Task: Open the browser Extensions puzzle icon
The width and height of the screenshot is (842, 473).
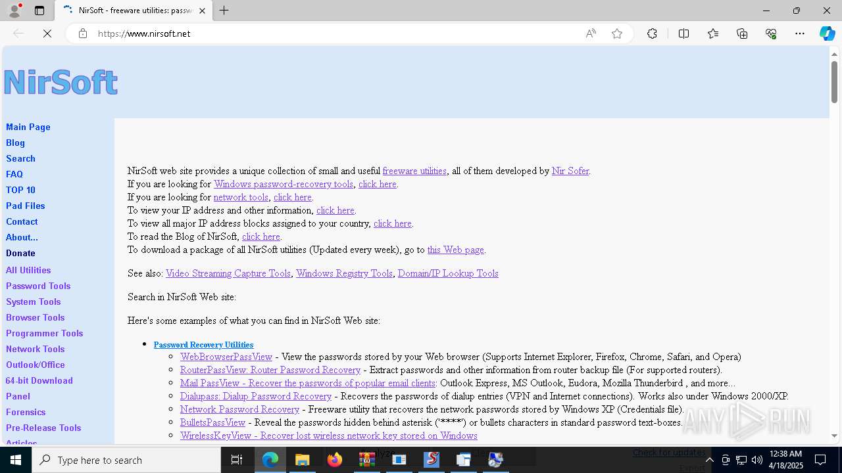Action: point(652,34)
